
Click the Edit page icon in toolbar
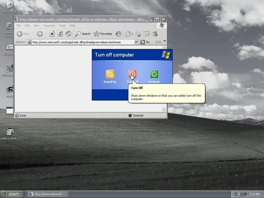146,34
